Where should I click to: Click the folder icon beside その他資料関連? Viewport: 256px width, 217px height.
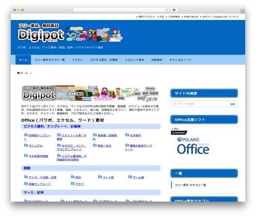(26, 155)
